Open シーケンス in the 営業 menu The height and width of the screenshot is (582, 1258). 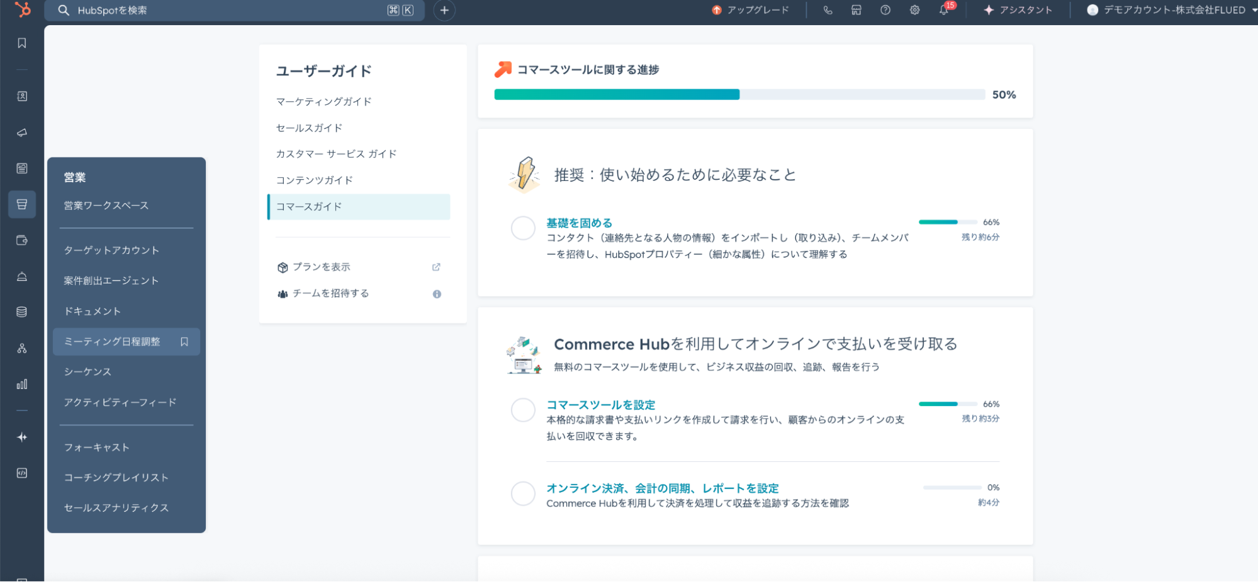(87, 372)
